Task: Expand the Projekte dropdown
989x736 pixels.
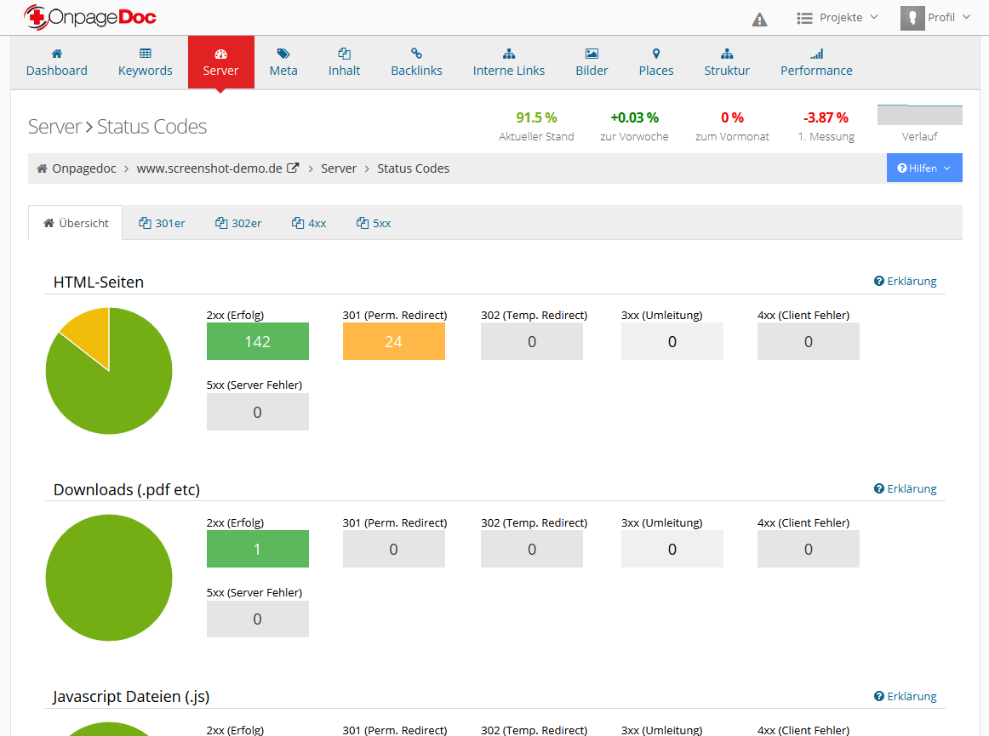Action: coord(838,18)
